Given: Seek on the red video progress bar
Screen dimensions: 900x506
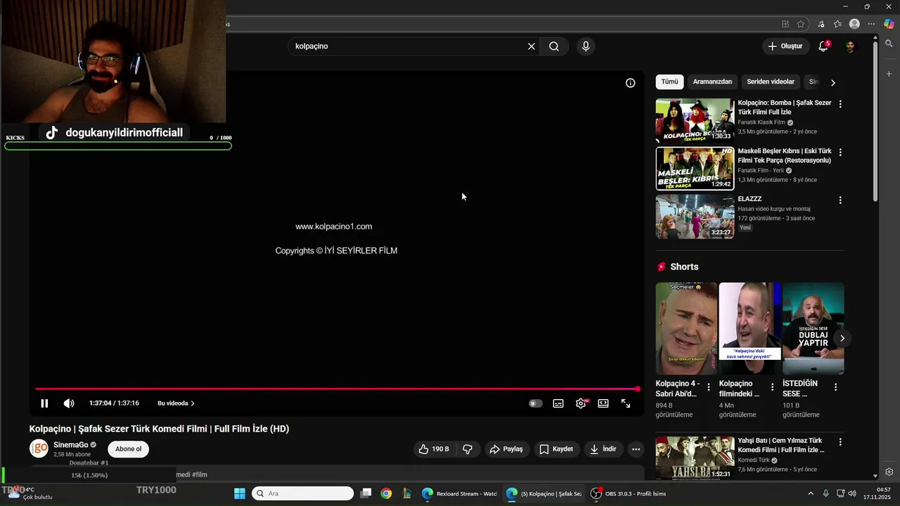Looking at the screenshot, I should pyautogui.click(x=337, y=389).
